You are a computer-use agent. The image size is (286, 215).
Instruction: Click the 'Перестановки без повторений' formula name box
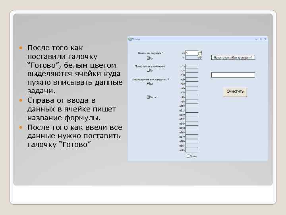[233, 57]
